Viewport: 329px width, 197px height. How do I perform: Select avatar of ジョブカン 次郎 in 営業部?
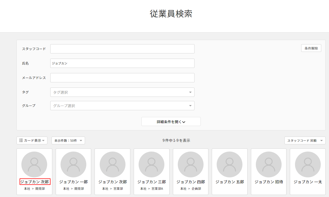point(113,164)
